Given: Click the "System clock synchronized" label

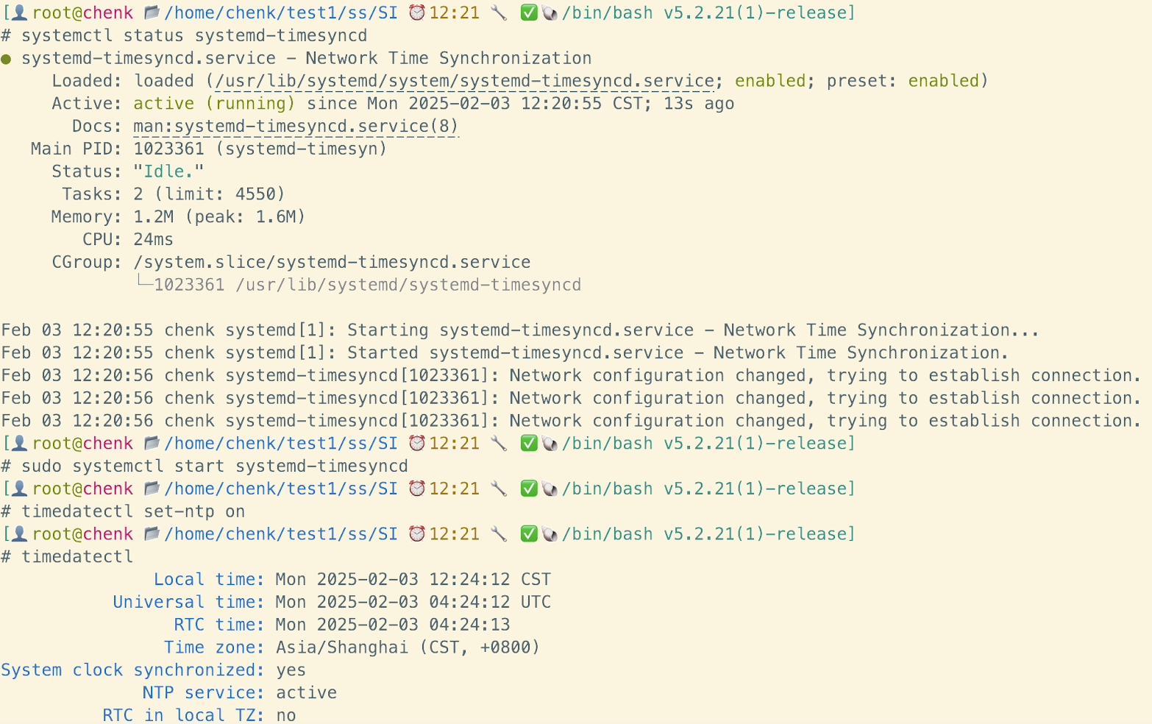Looking at the screenshot, I should (x=132, y=670).
